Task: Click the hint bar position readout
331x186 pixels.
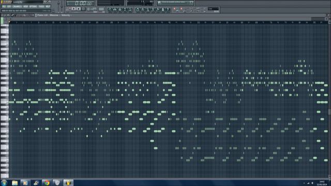Action: (x=26, y=10)
